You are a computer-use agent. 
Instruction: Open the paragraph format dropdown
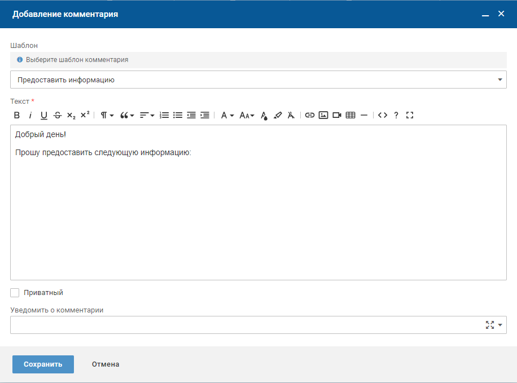coord(107,115)
